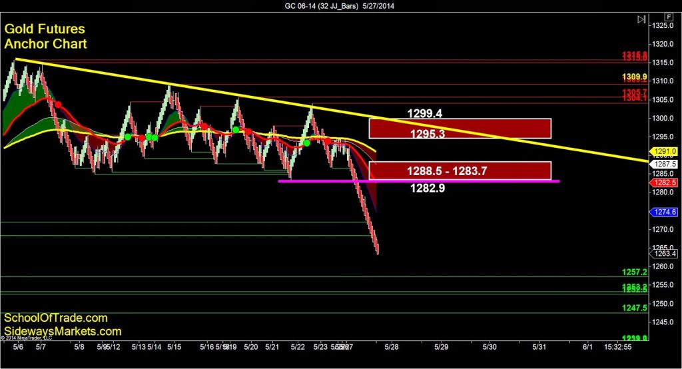Click the 5/21 date label on the time axis
Image resolution: width=682 pixels, height=369 pixels.
pos(272,347)
